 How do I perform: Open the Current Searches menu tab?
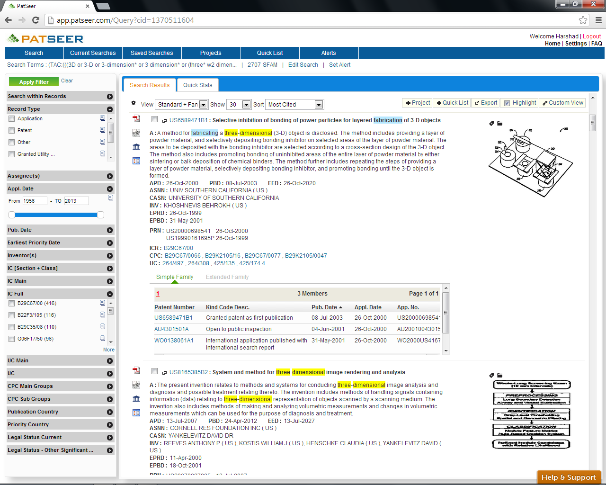tap(93, 53)
